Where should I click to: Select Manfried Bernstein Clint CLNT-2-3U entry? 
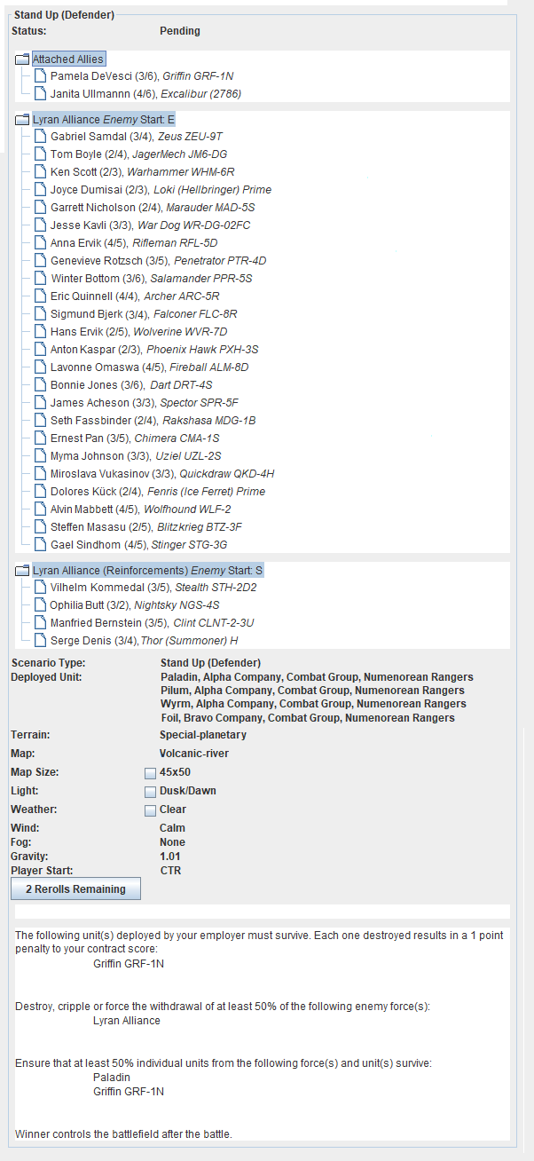point(153,623)
